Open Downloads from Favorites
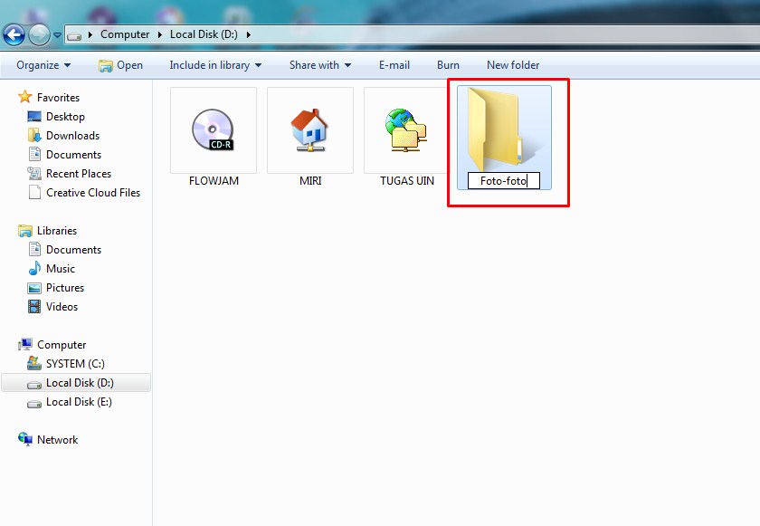Image resolution: width=760 pixels, height=526 pixels. click(x=72, y=135)
